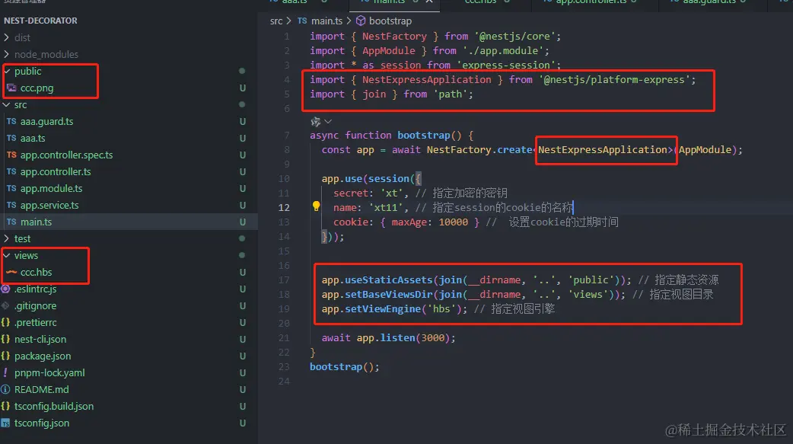Open dropdown chevron beside the AI code lens icon
This screenshot has width=793, height=444.
pos(328,122)
